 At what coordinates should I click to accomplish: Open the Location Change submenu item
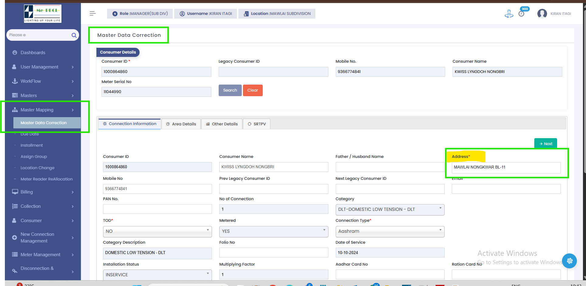(x=37, y=168)
